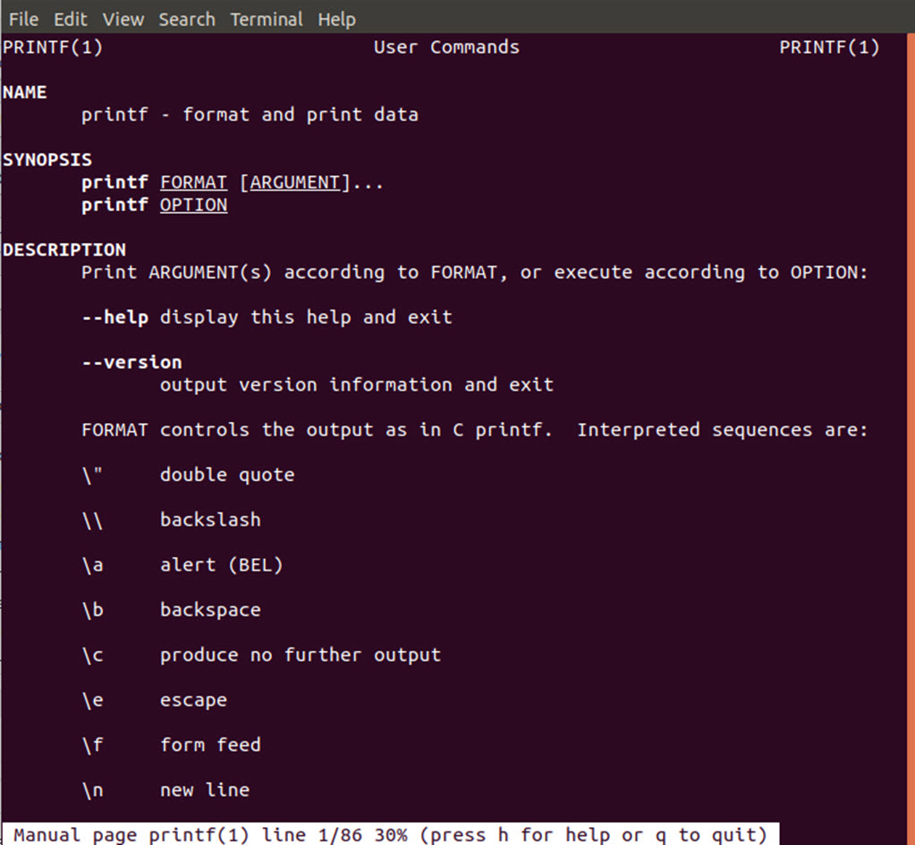915x845 pixels.
Task: Click the \n new line entry
Action: point(165,790)
